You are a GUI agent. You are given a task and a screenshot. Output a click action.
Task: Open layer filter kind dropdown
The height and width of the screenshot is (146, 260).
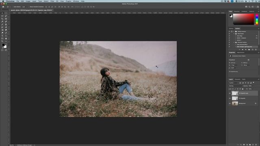pos(234,83)
